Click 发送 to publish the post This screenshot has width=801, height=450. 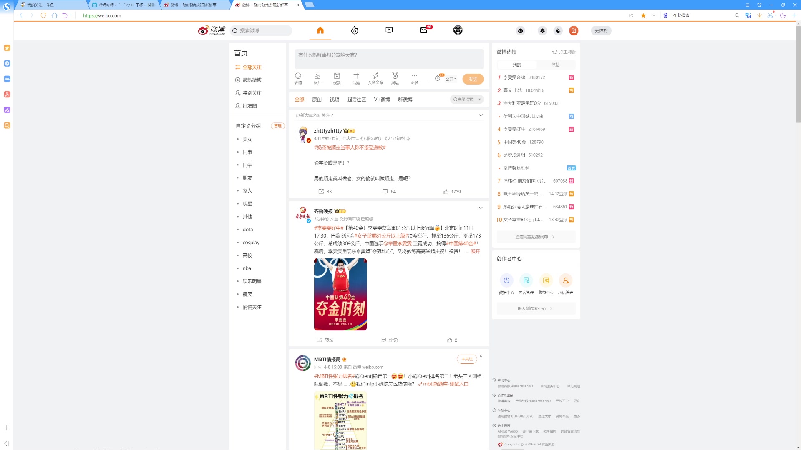pos(473,79)
